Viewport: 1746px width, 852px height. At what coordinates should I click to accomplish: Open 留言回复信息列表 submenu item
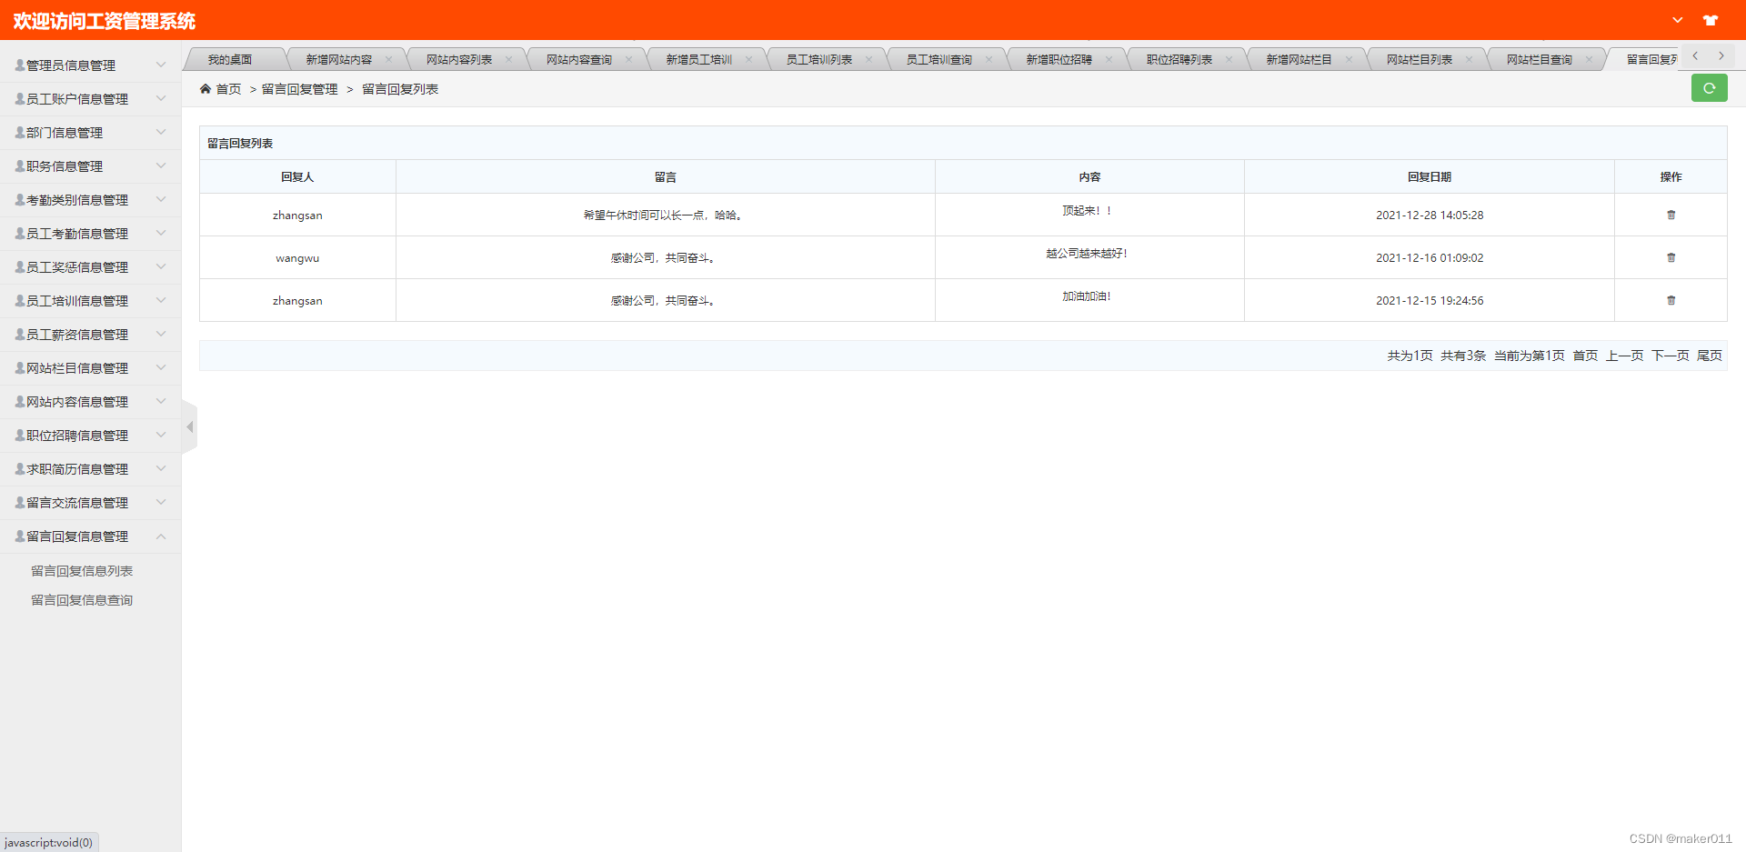(x=82, y=571)
